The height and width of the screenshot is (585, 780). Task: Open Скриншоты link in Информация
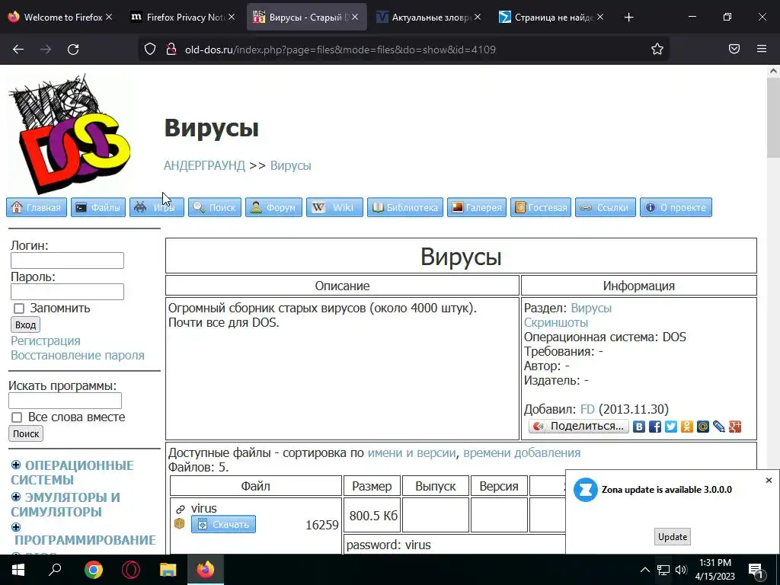555,322
